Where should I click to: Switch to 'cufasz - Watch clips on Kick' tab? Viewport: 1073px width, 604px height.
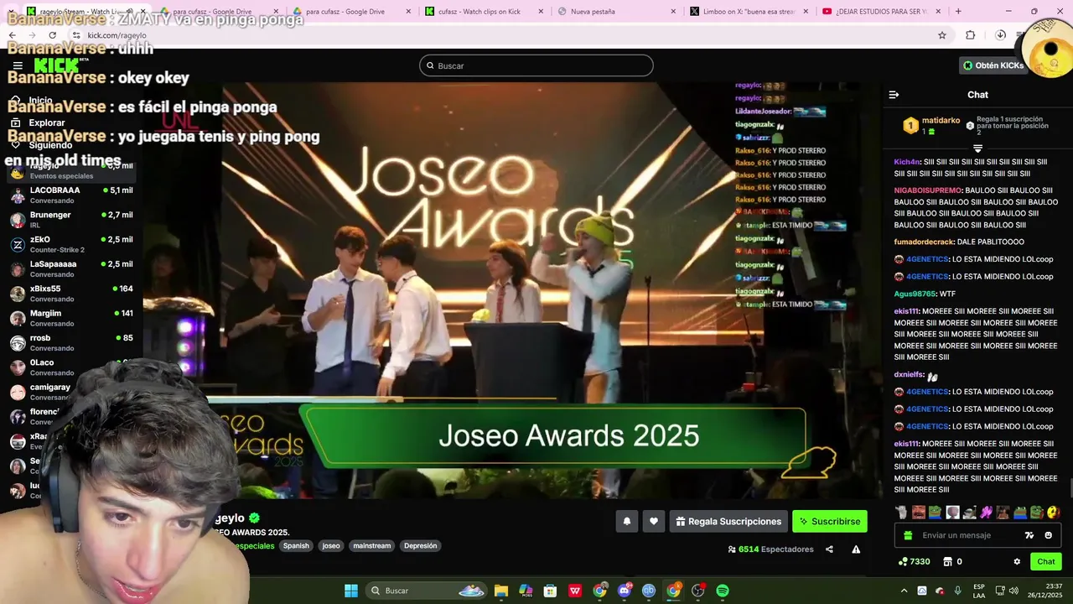(x=484, y=11)
